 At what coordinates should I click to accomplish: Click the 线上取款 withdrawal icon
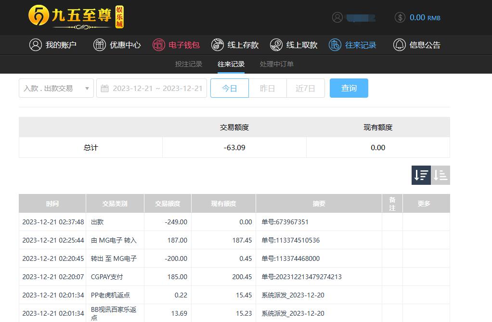(276, 45)
